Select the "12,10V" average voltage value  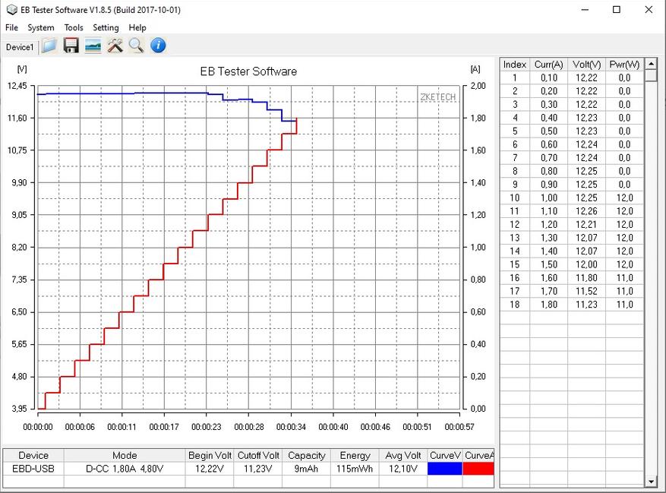click(x=403, y=469)
